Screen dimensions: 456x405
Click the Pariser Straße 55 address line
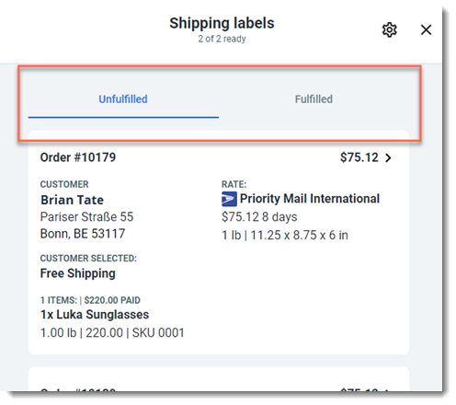pyautogui.click(x=87, y=217)
